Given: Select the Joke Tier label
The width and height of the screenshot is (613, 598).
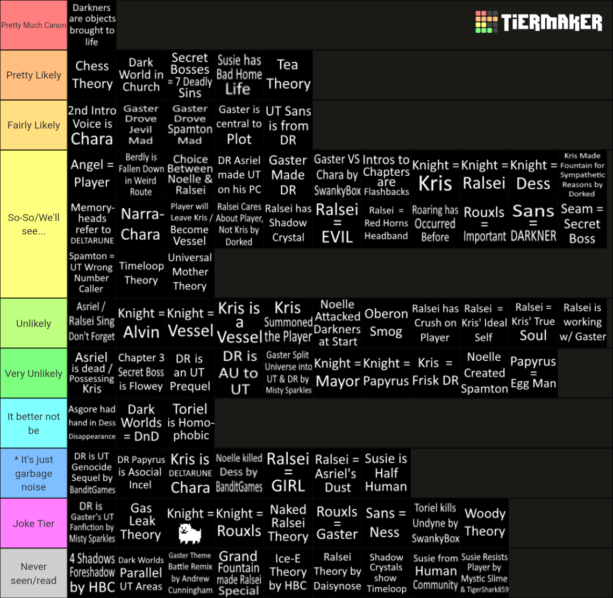Looking at the screenshot, I should coord(34,523).
